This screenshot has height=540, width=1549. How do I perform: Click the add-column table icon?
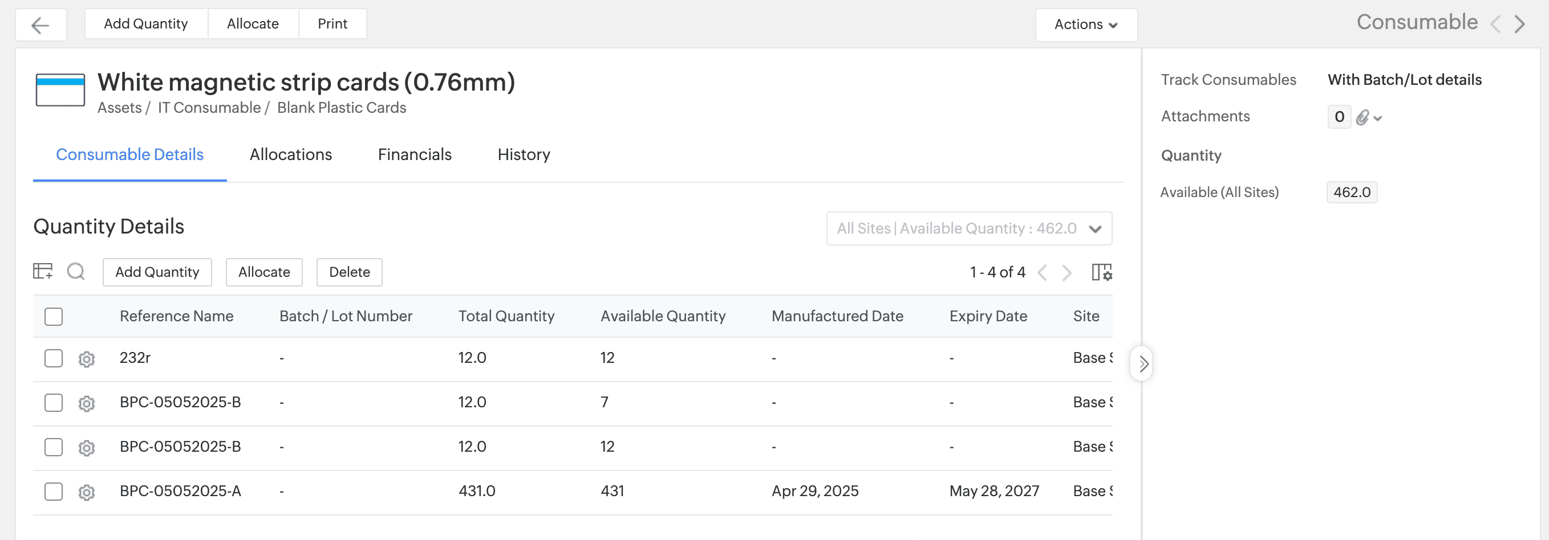[x=43, y=272]
